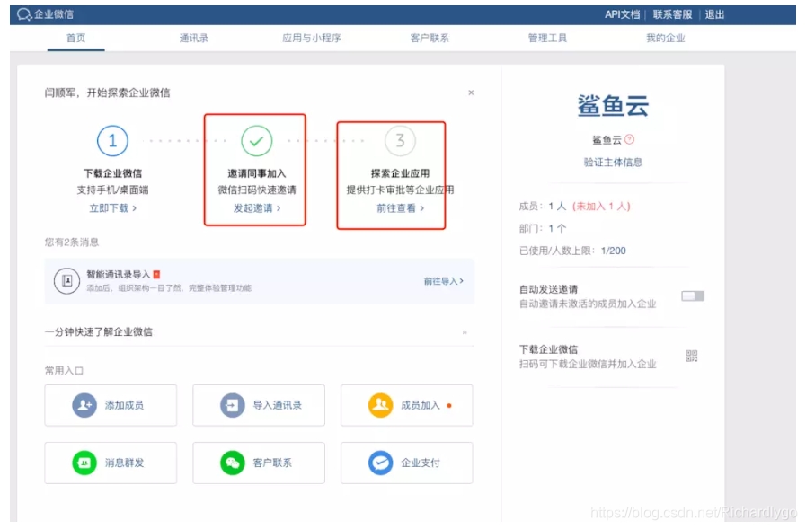Open the 客户联系 shortcut button
The height and width of the screenshot is (529, 806).
point(259,463)
